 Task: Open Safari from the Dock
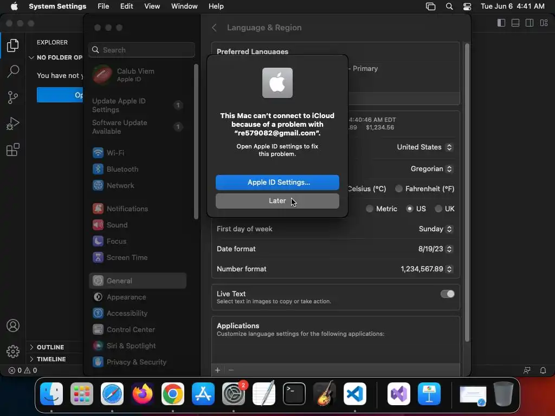[112, 394]
